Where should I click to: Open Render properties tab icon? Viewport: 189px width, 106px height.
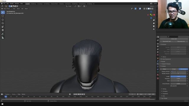coord(158,44)
